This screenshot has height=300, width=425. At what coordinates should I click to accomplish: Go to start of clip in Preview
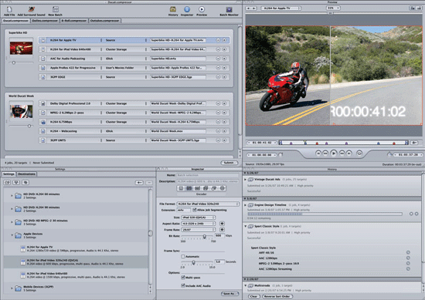(318, 153)
